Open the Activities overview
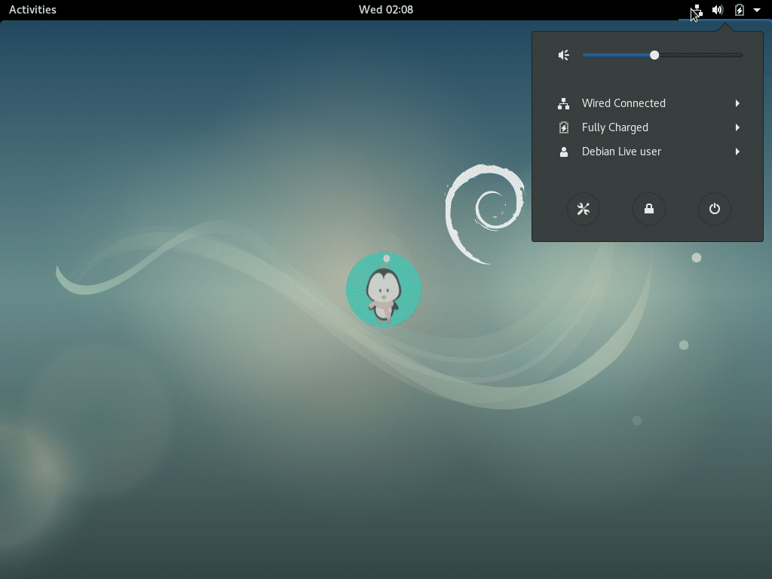This screenshot has width=772, height=579. [x=32, y=10]
